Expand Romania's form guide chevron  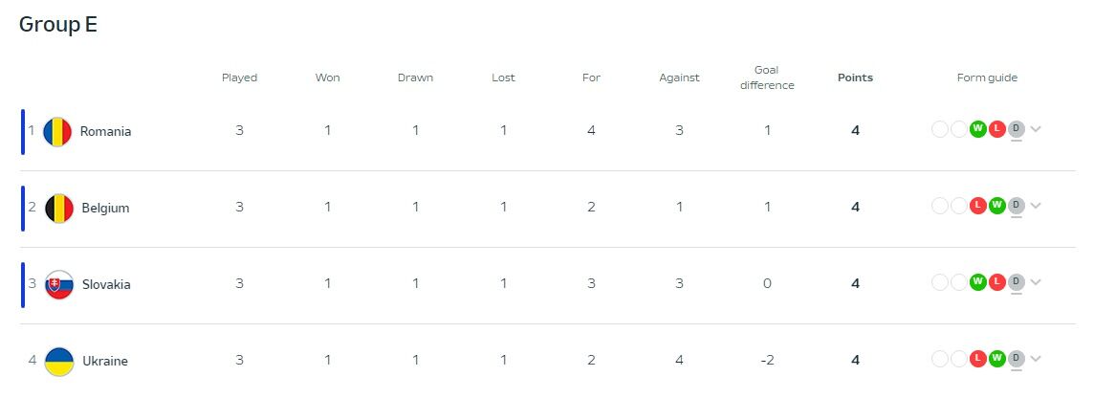pyautogui.click(x=1035, y=129)
